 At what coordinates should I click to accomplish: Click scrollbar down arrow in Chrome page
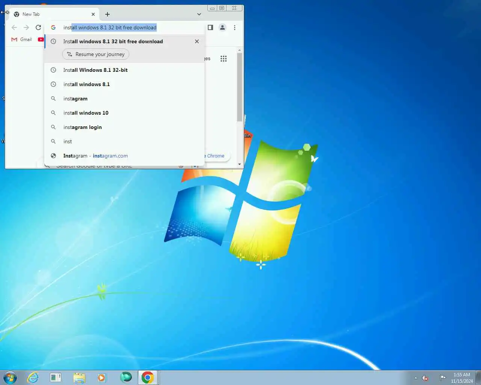click(240, 164)
